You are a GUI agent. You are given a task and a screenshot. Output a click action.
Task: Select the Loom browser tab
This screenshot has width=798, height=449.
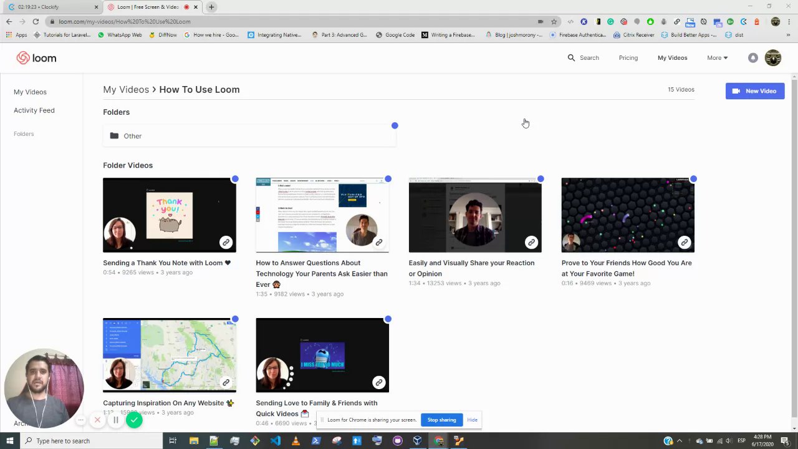coord(151,7)
